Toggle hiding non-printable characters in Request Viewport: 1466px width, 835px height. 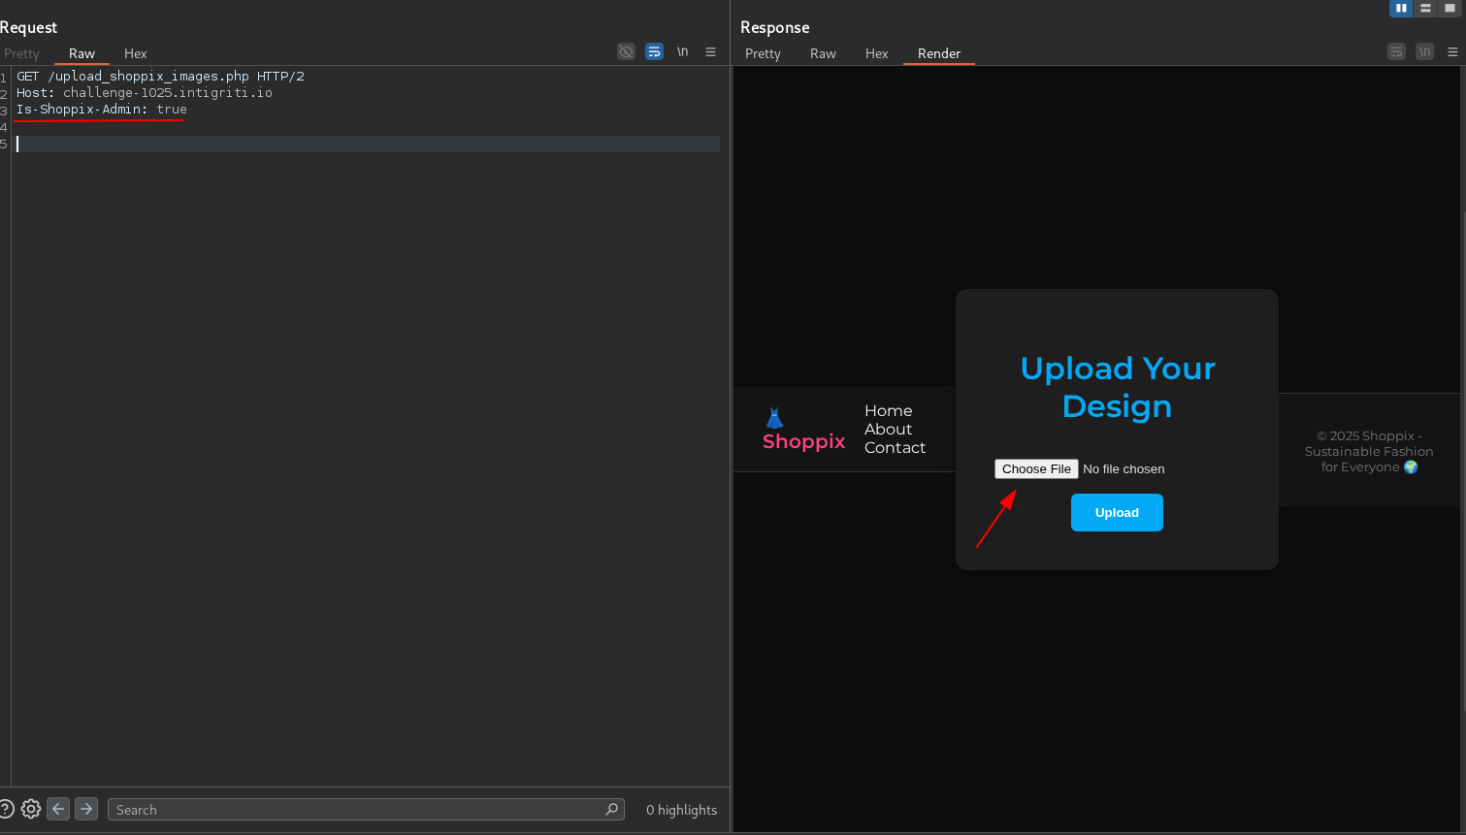[x=626, y=51]
